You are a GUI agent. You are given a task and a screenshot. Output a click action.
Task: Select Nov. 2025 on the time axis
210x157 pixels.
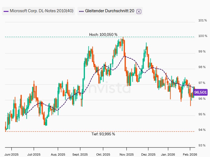point(126,154)
